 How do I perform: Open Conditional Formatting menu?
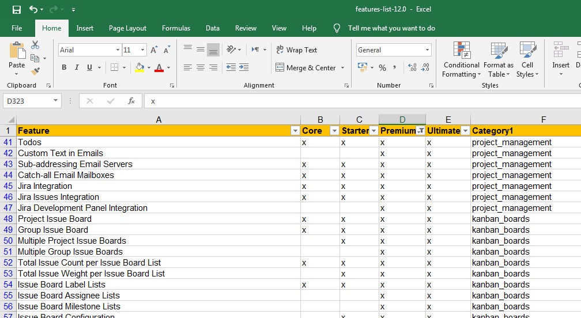(461, 59)
